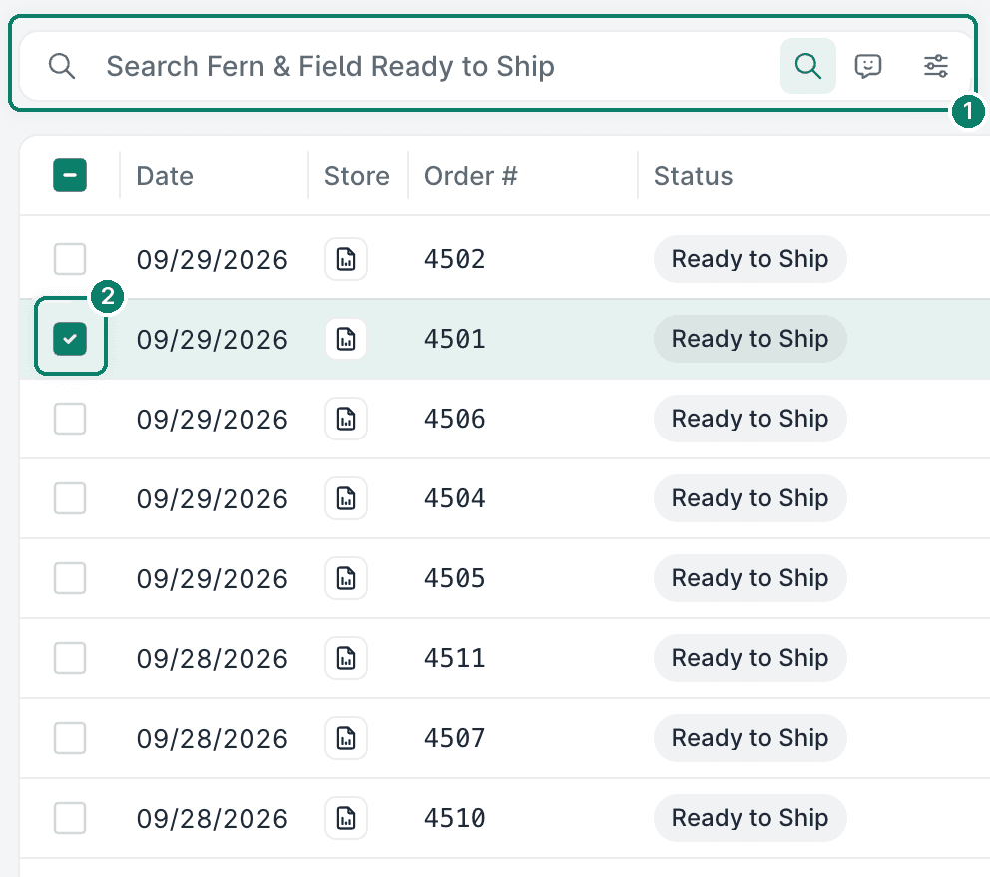This screenshot has width=990, height=877.
Task: Check the box for order 4504
Action: pyautogui.click(x=70, y=498)
